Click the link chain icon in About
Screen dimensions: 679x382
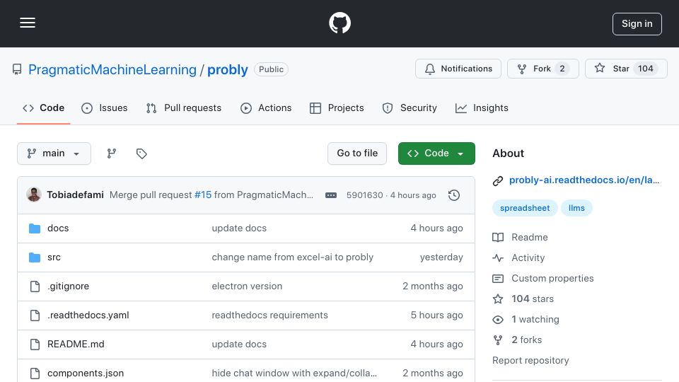tap(498, 180)
